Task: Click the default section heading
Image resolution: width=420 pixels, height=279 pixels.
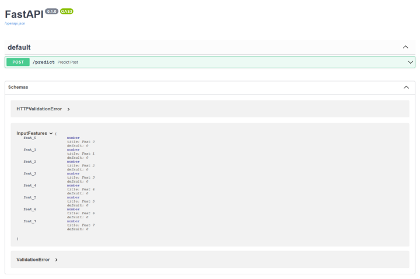Action: (x=19, y=47)
